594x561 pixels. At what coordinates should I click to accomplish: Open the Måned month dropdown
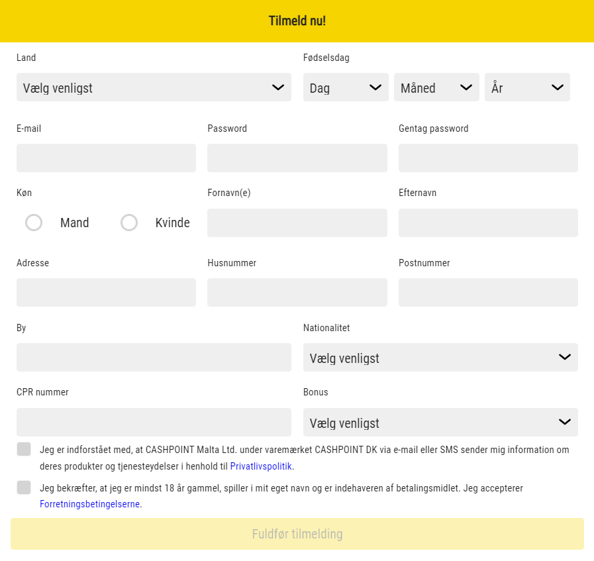436,87
